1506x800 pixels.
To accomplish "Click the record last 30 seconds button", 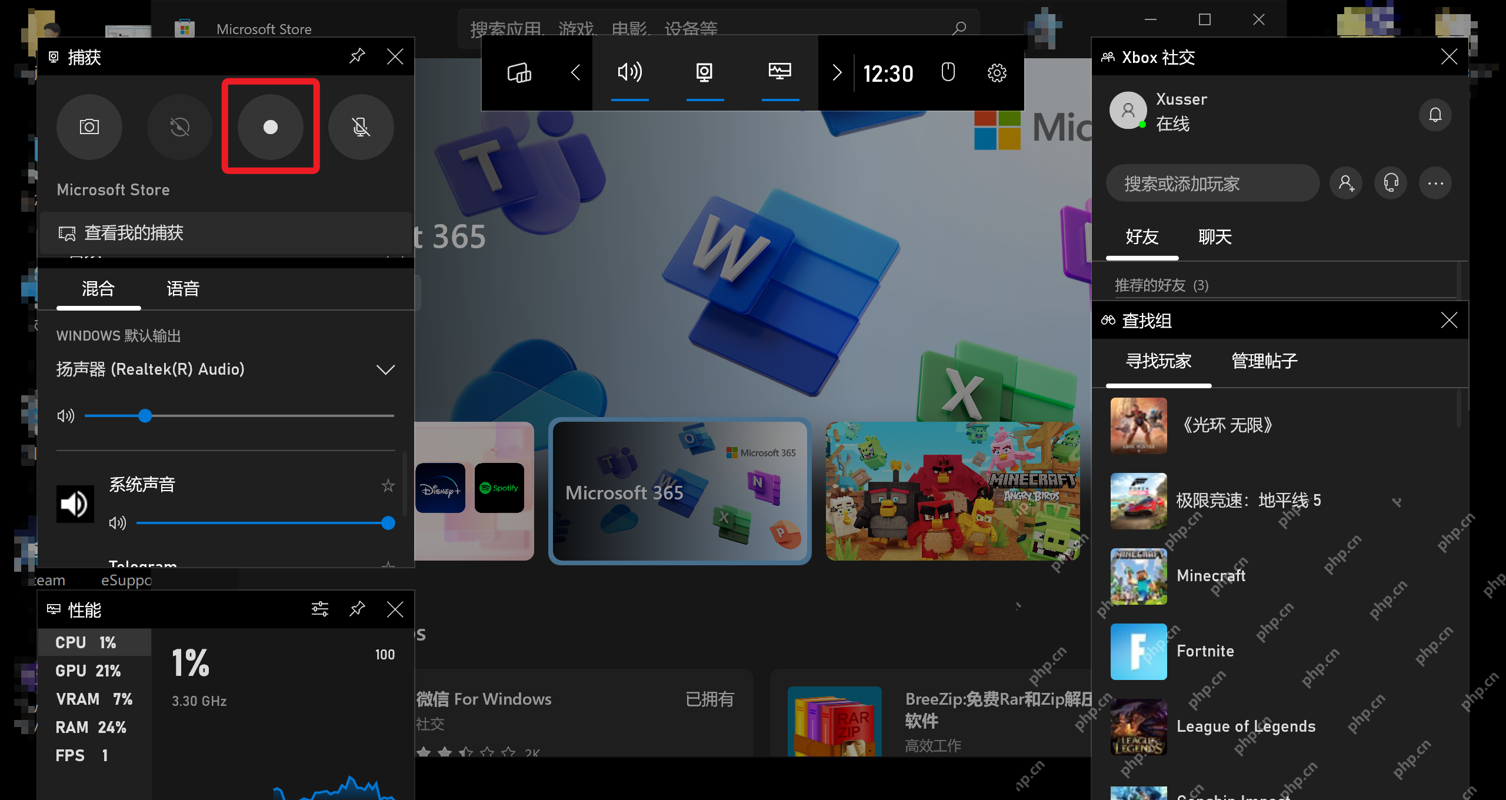I will point(179,126).
